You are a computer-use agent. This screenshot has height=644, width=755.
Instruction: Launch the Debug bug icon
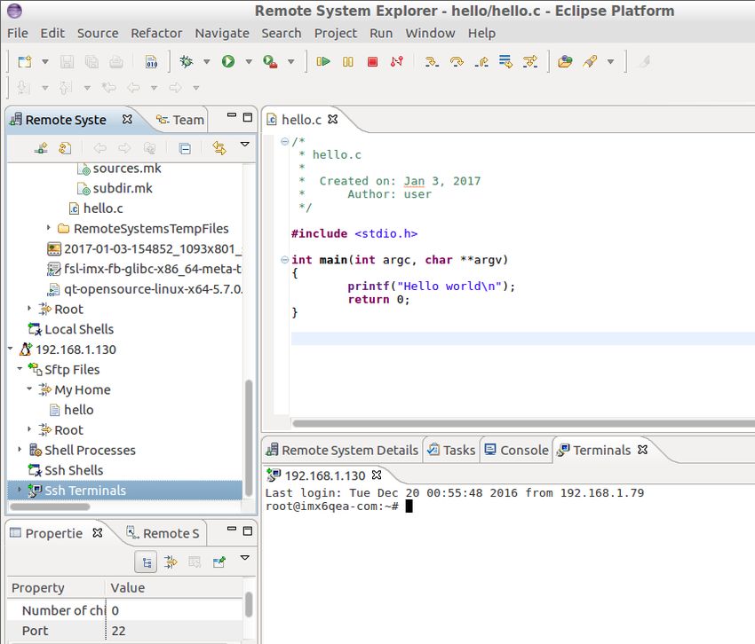pos(186,61)
